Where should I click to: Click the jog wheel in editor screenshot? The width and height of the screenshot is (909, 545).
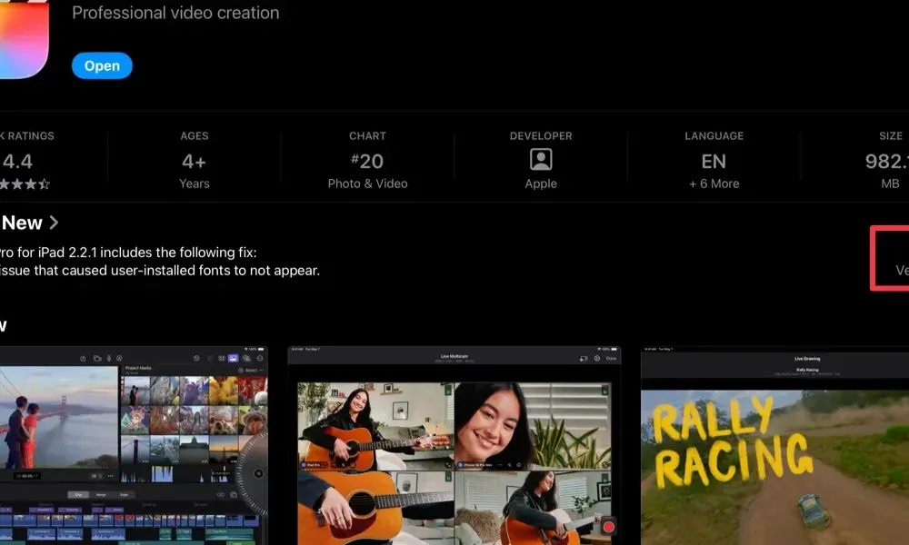(257, 473)
